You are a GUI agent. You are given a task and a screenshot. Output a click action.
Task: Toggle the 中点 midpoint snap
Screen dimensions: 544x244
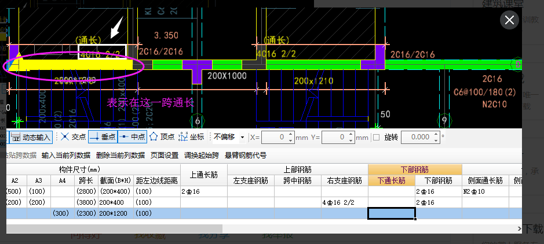coord(133,137)
